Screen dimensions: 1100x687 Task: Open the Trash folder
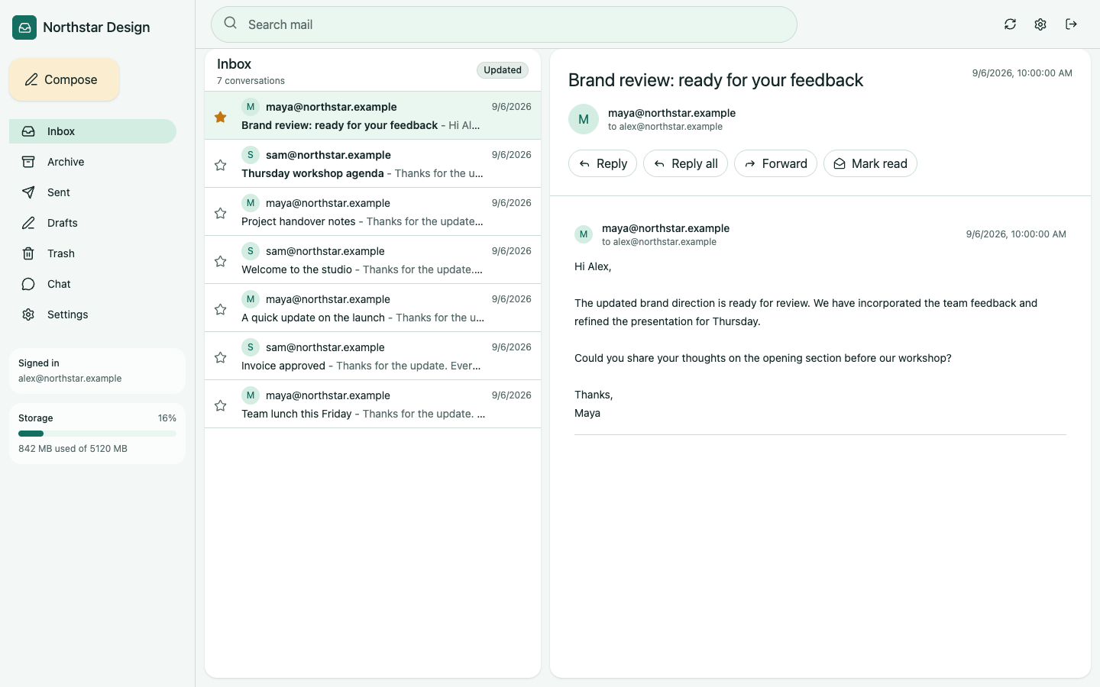click(92, 253)
